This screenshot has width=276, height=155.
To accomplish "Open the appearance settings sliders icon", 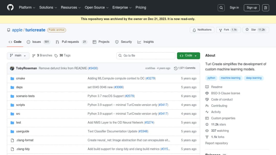I will coord(266,8).
